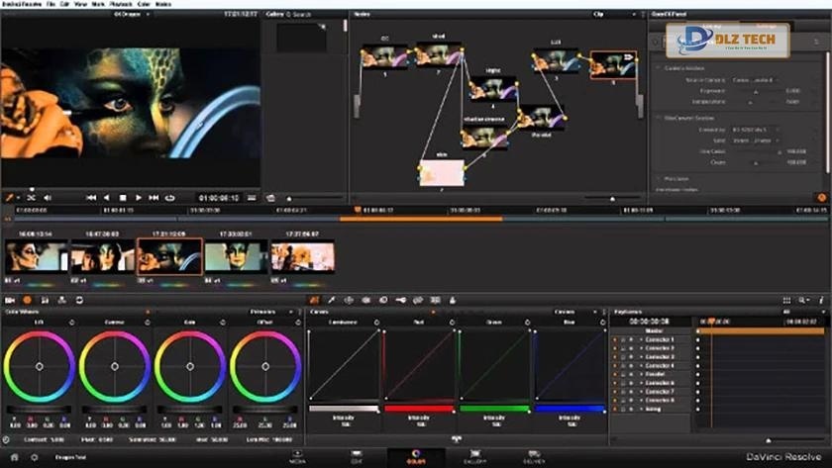Open RGB Mixer palette icon
The image size is (832, 468).
point(45,300)
